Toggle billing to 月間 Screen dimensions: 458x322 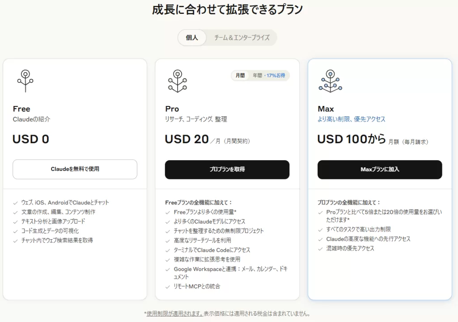click(240, 76)
